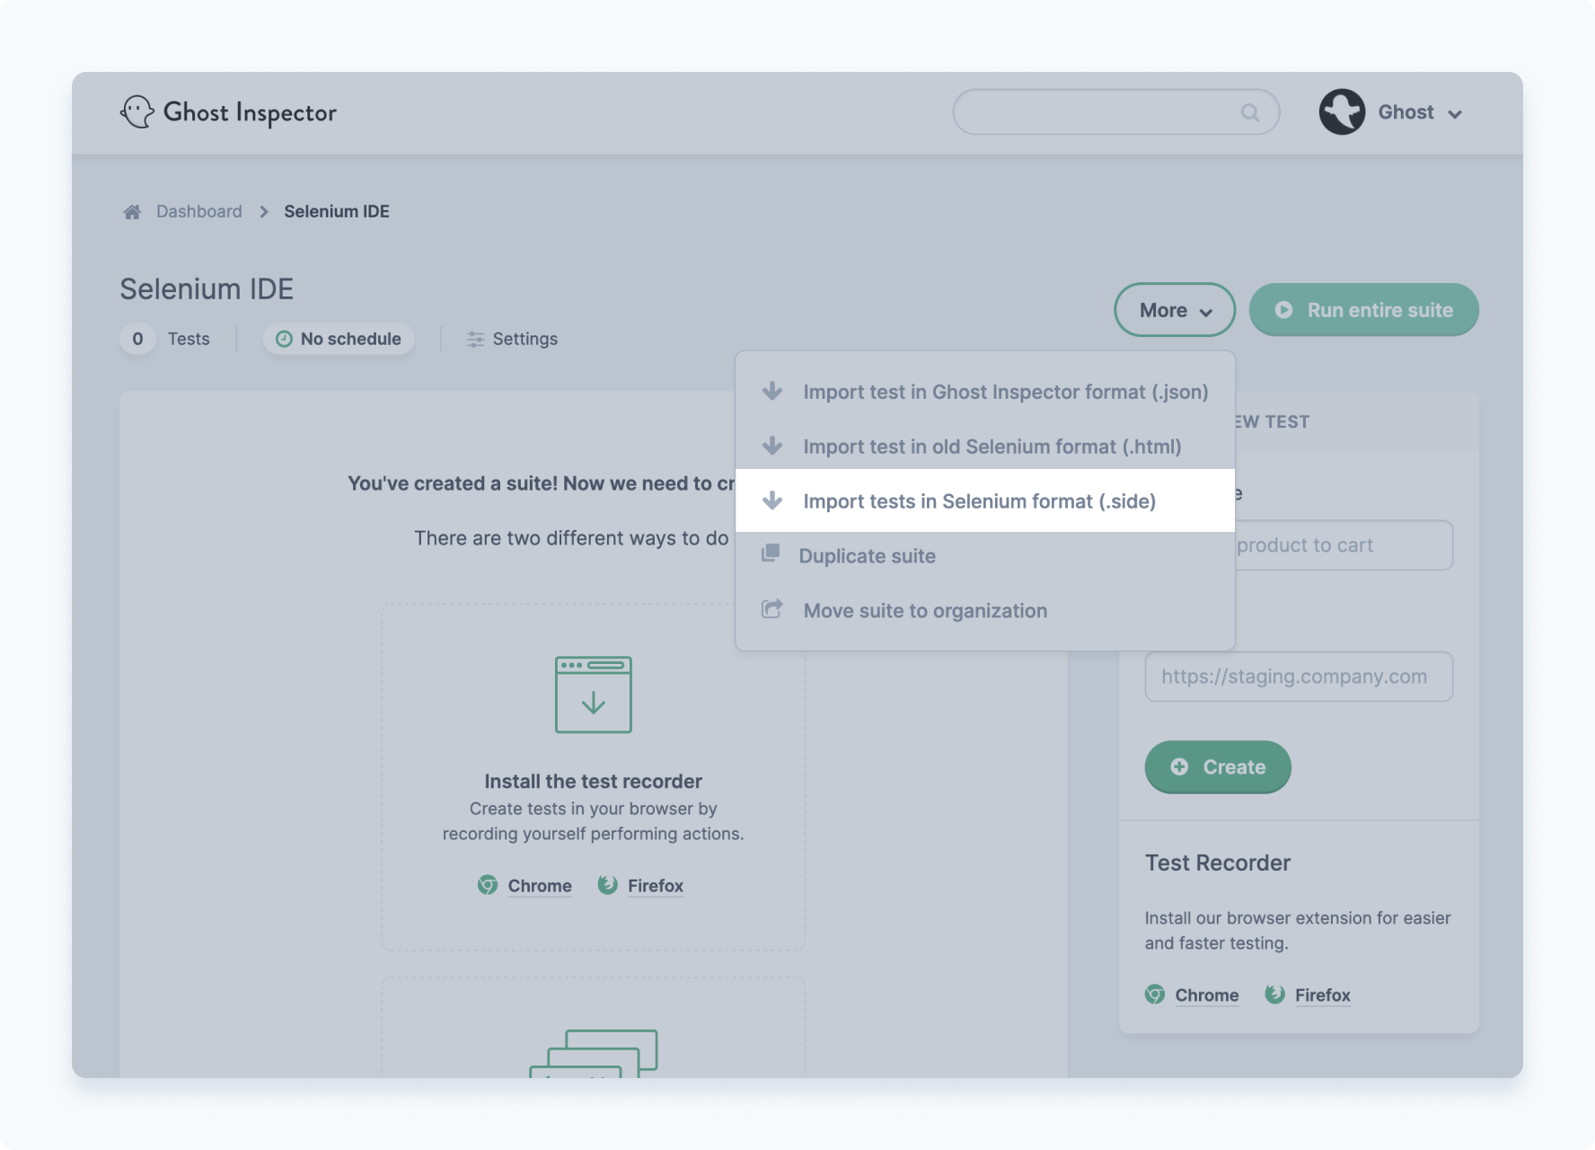
Task: Focus the staging.company.com URL field
Action: click(1299, 677)
